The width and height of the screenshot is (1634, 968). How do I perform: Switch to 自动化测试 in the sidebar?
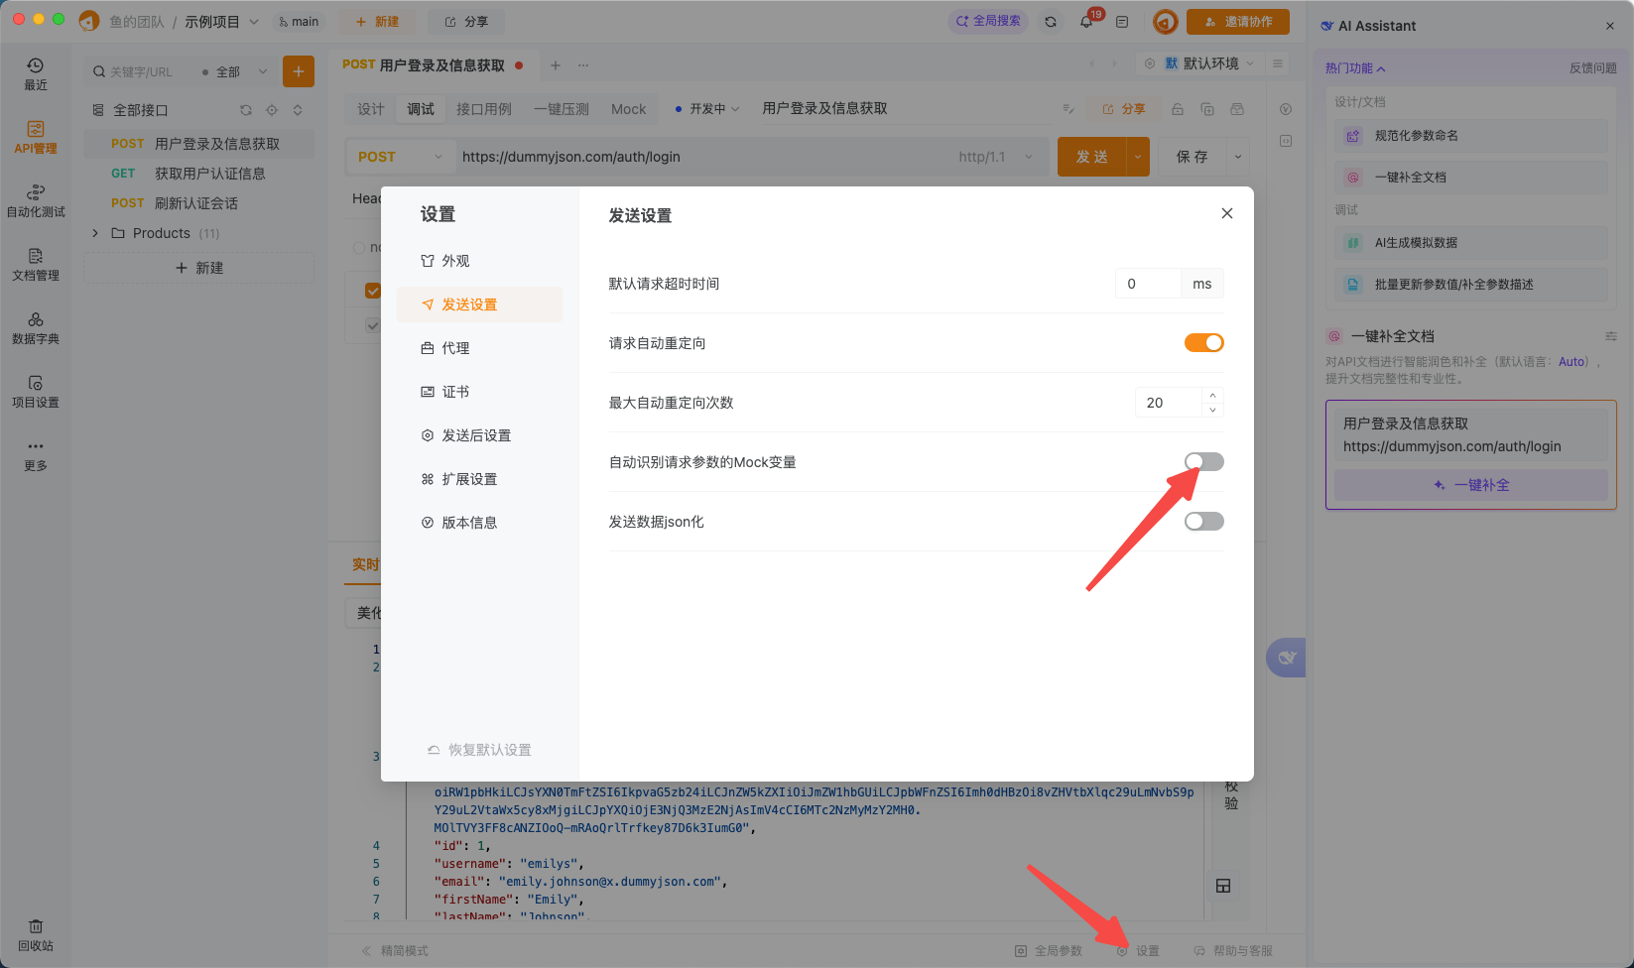coord(35,198)
